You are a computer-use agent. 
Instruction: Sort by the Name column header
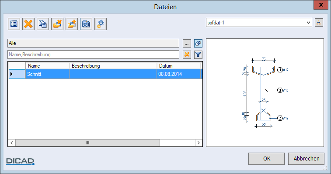click(48, 66)
